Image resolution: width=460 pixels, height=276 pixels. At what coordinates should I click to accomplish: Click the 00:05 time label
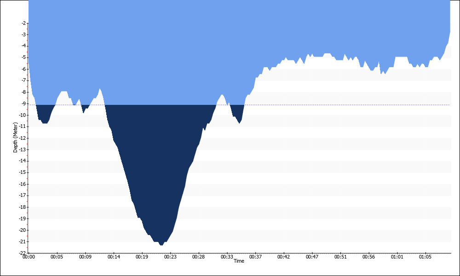coord(57,257)
